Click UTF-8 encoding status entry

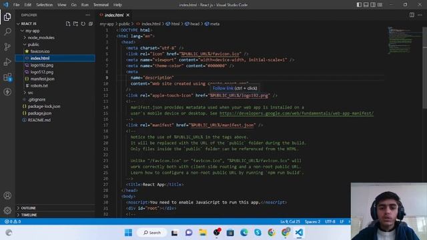[330, 222]
